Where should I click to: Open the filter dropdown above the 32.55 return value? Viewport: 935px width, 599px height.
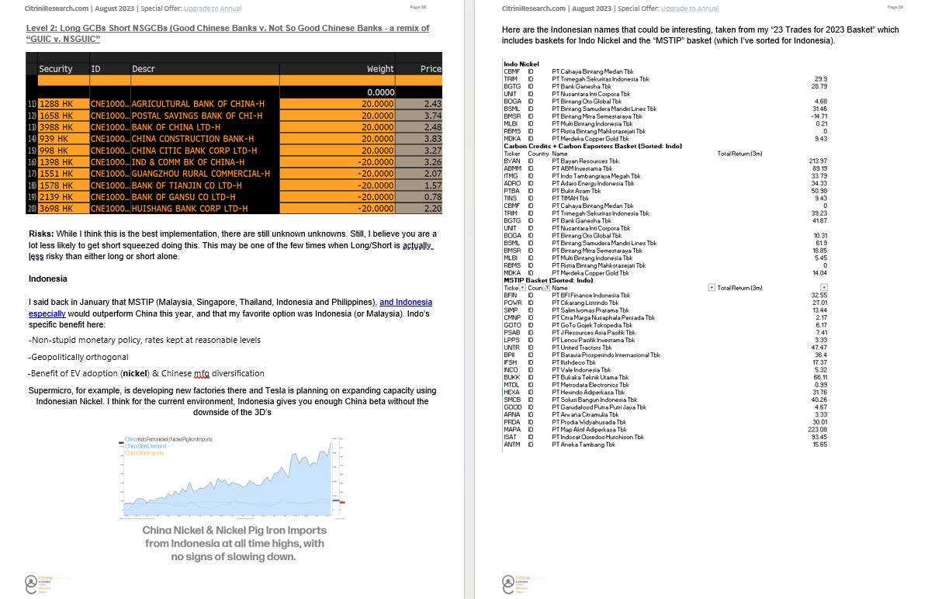tap(825, 288)
